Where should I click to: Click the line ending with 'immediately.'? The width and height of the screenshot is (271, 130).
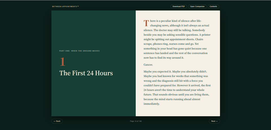coord(152,104)
